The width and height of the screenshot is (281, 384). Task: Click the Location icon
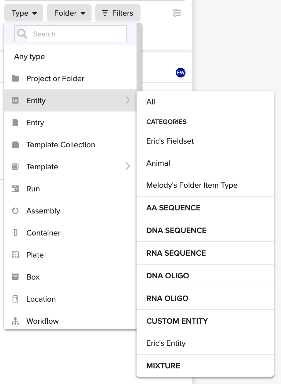click(x=15, y=299)
